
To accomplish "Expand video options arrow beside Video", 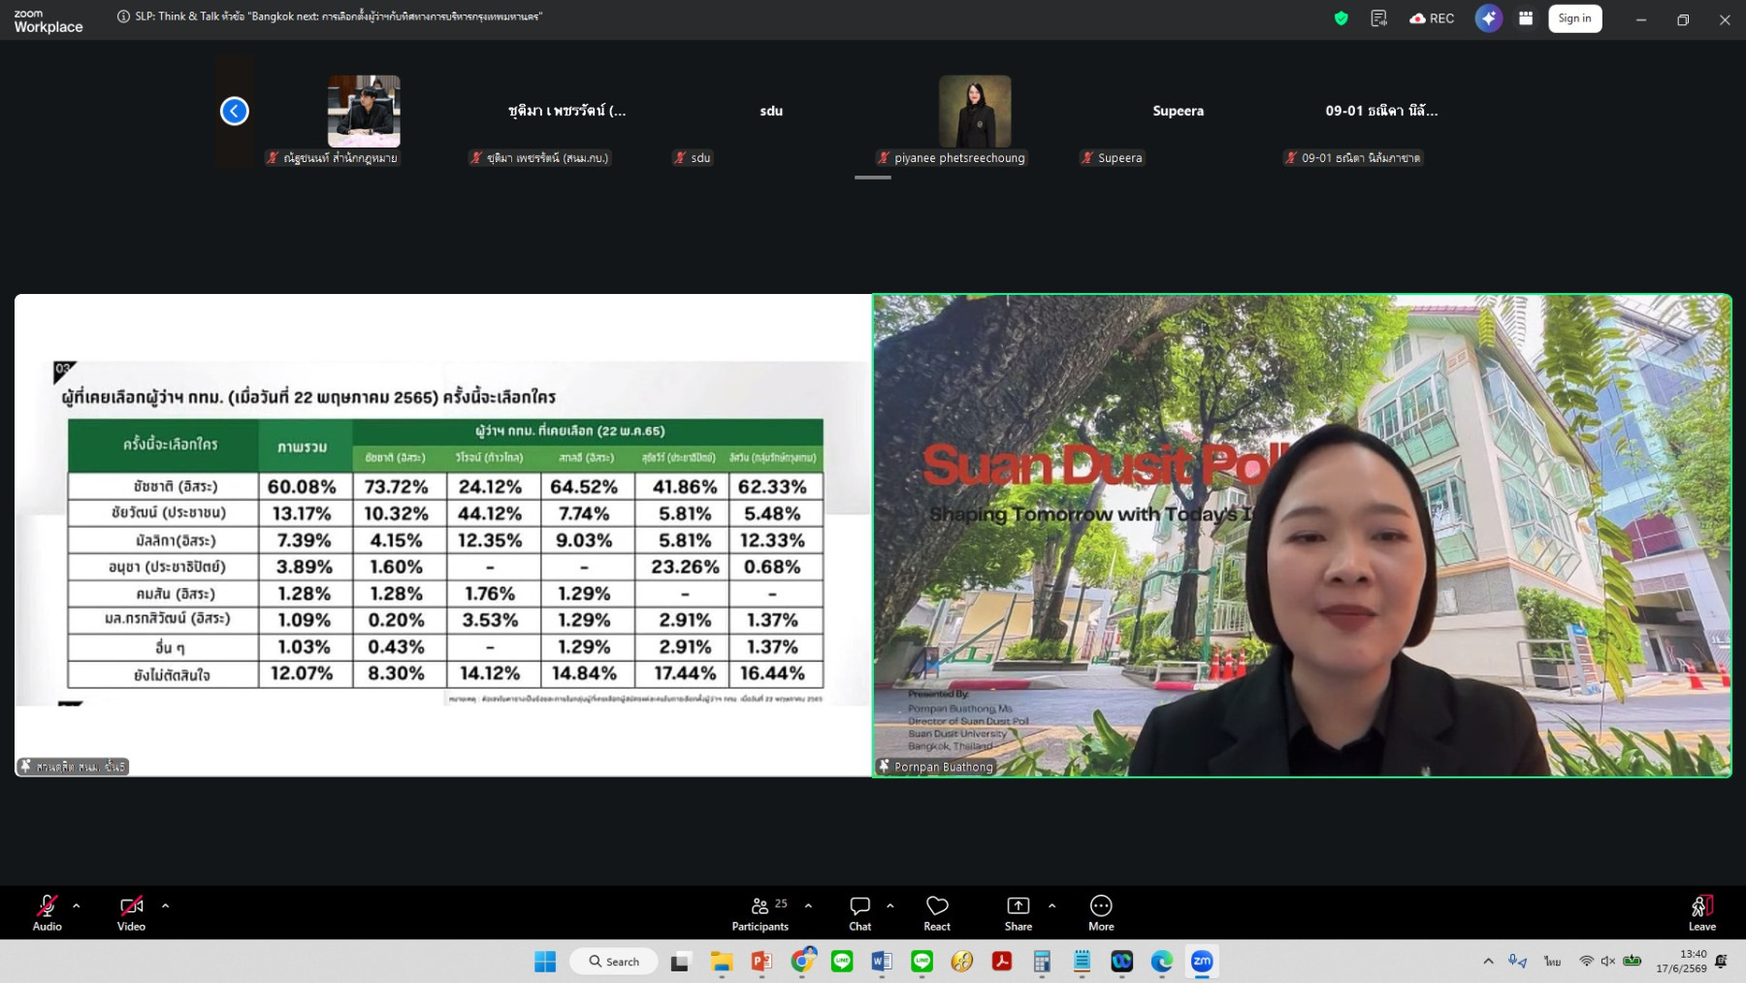I will click(166, 905).
